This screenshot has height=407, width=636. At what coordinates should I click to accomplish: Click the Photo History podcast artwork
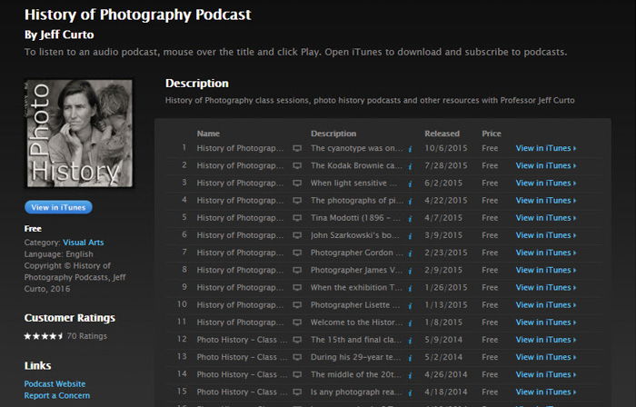(x=79, y=134)
